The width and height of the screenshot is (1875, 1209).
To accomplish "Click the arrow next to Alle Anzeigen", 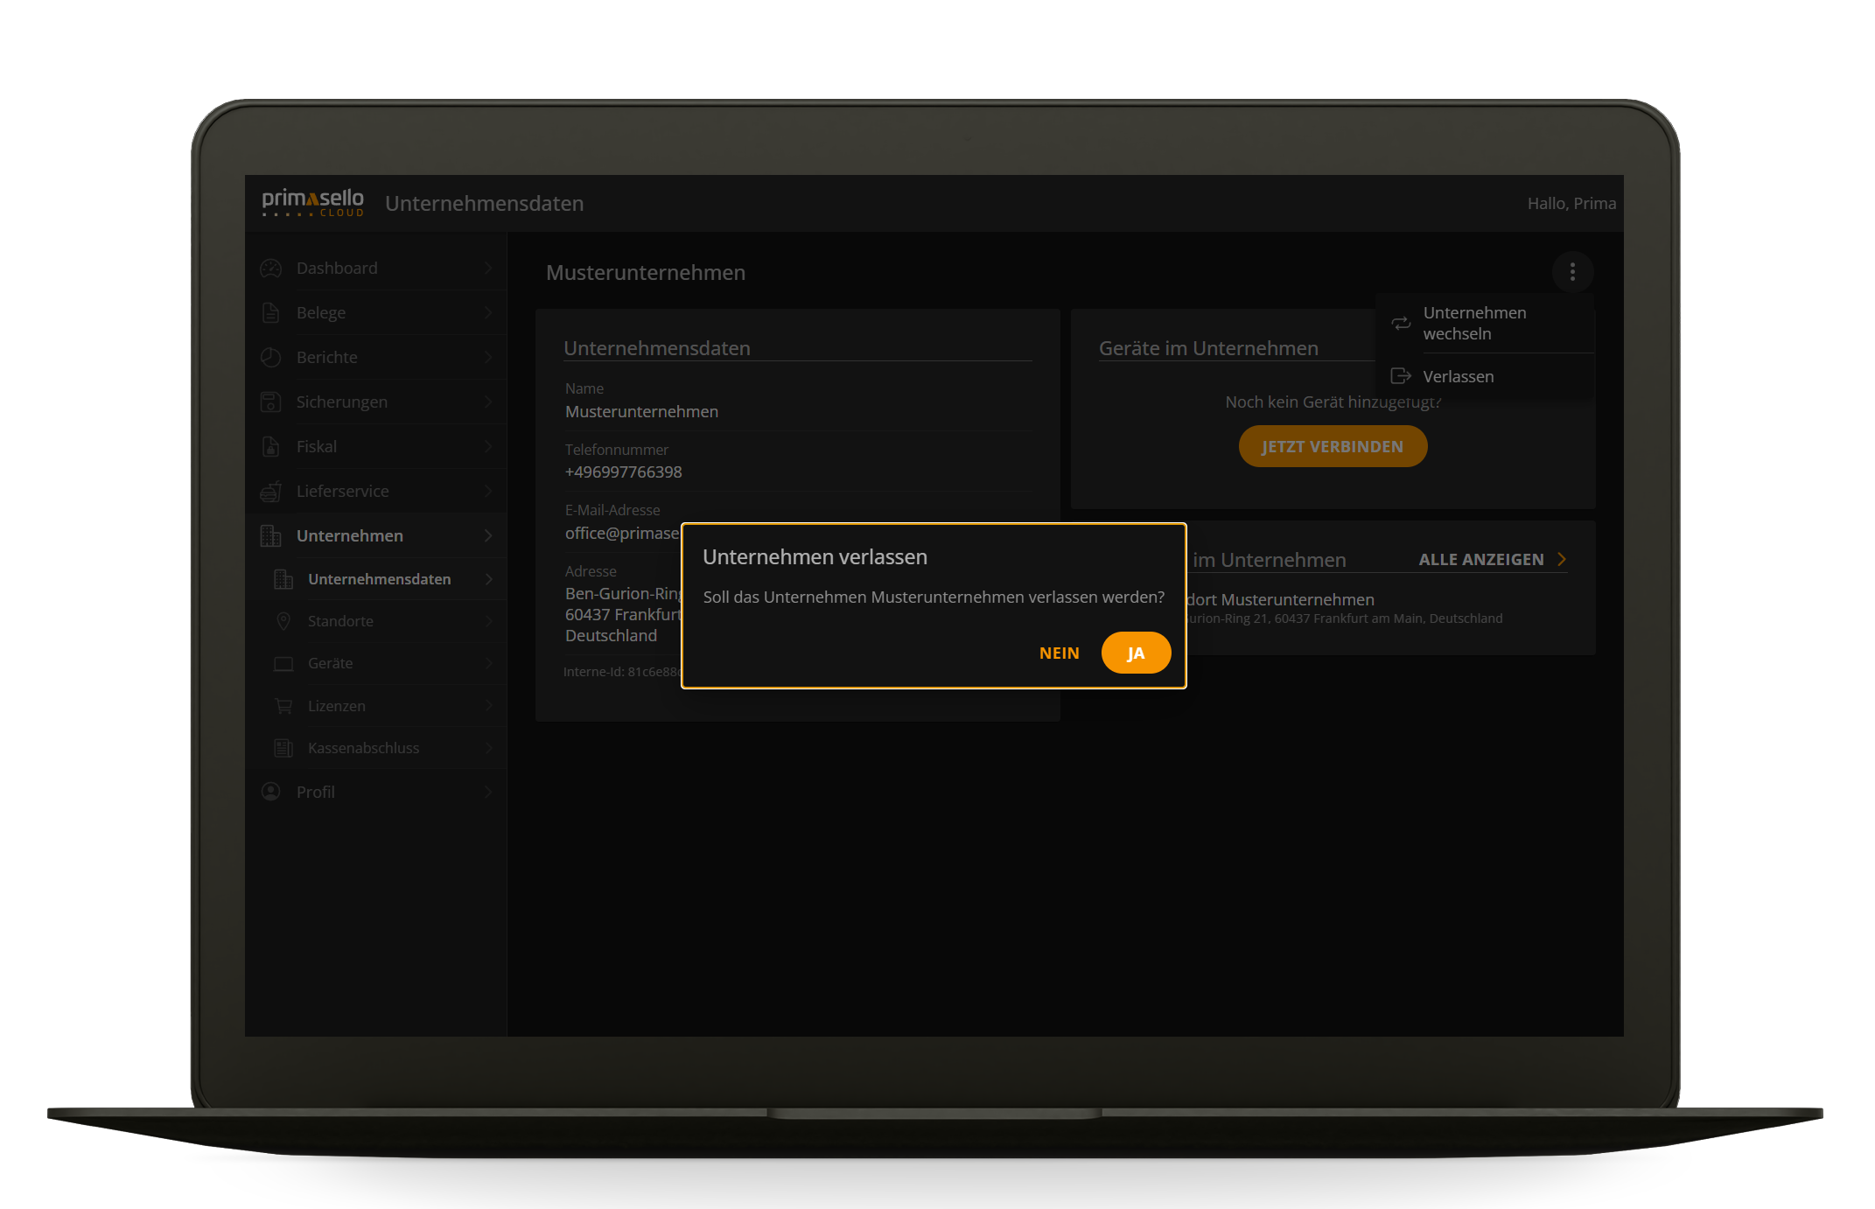I will click(x=1562, y=560).
